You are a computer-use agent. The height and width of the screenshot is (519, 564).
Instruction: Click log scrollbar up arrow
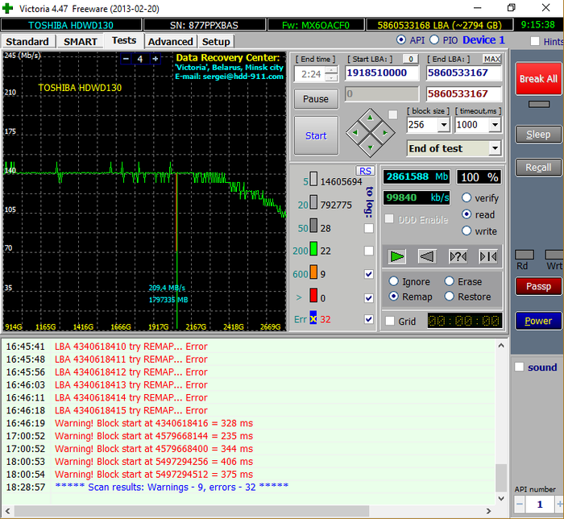(500, 345)
